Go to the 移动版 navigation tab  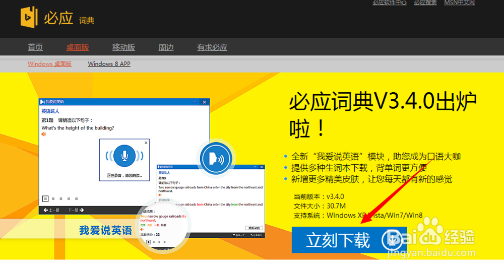(x=123, y=47)
